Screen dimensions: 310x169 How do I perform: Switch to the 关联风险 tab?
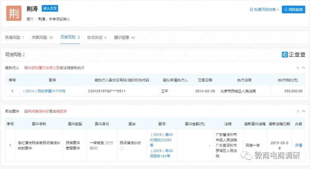click(39, 37)
